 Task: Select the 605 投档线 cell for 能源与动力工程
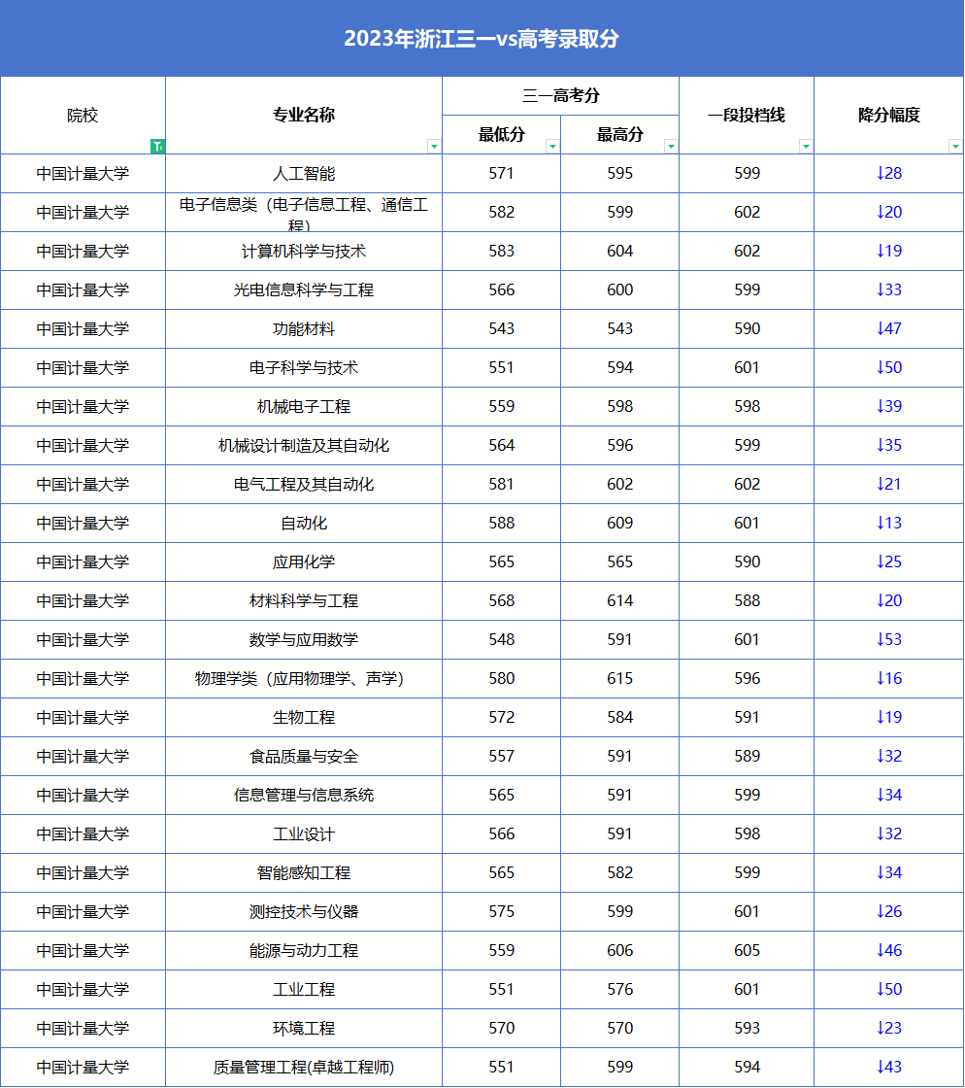click(x=746, y=950)
